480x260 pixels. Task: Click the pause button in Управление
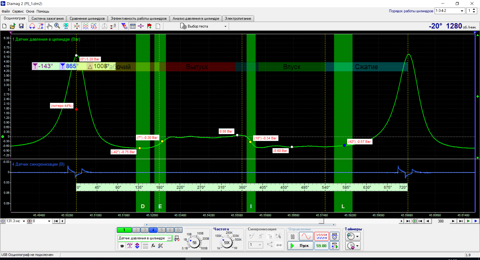click(x=293, y=236)
